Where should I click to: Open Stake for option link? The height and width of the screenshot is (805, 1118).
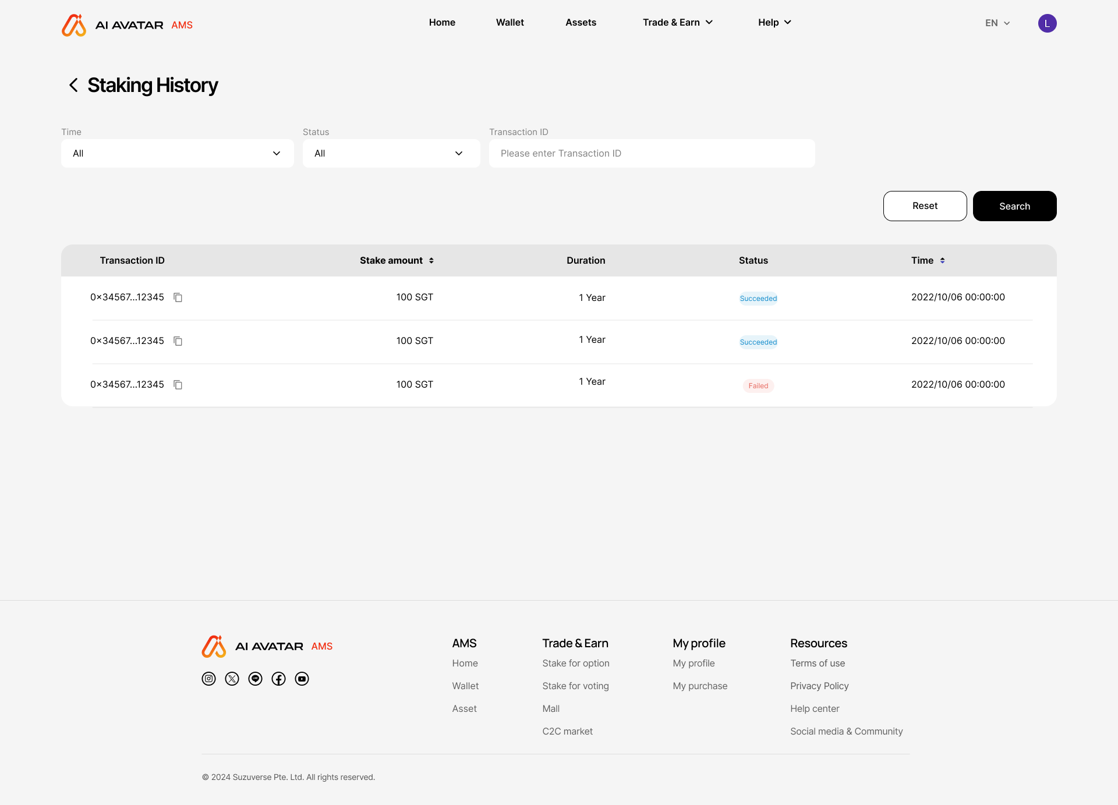[x=576, y=663]
